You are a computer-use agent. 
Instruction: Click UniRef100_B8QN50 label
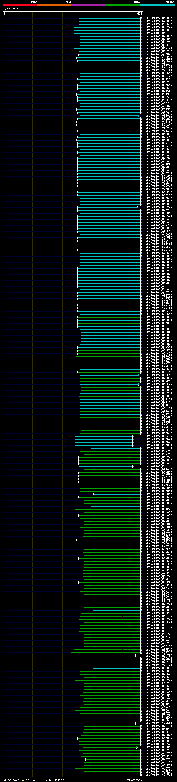coord(158,259)
